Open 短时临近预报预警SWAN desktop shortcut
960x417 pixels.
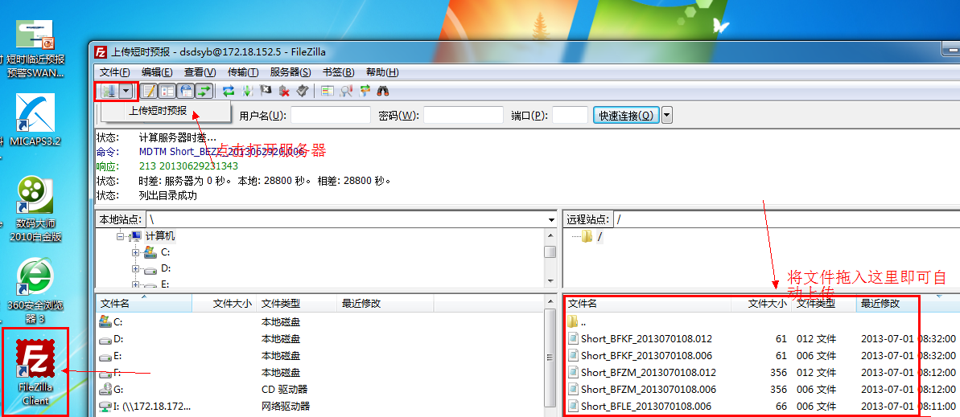[35, 49]
